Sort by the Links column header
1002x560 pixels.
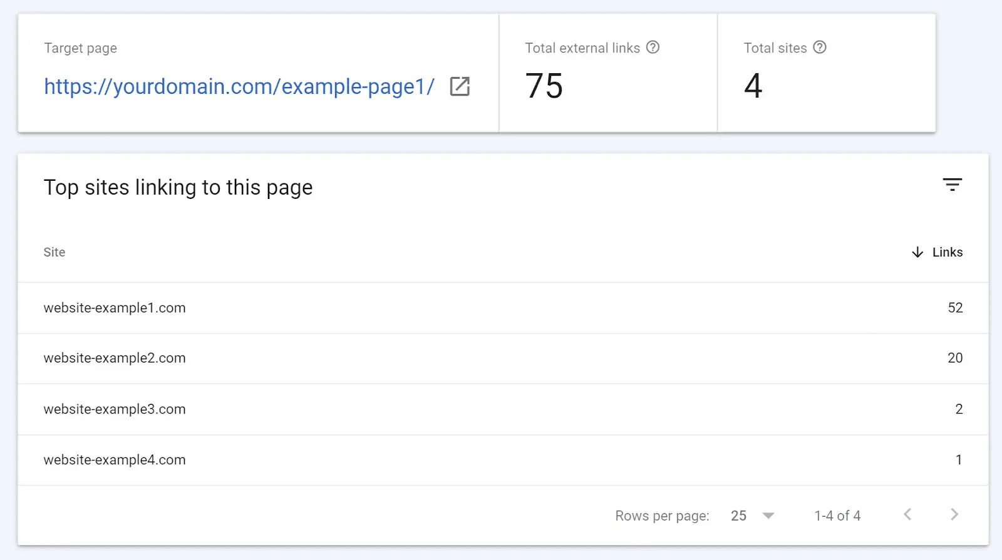point(947,252)
